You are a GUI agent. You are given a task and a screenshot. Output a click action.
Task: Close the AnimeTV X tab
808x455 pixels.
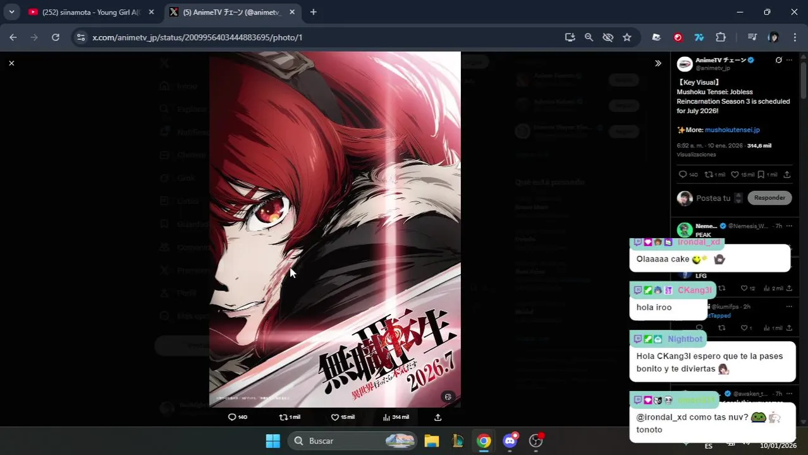(x=292, y=12)
